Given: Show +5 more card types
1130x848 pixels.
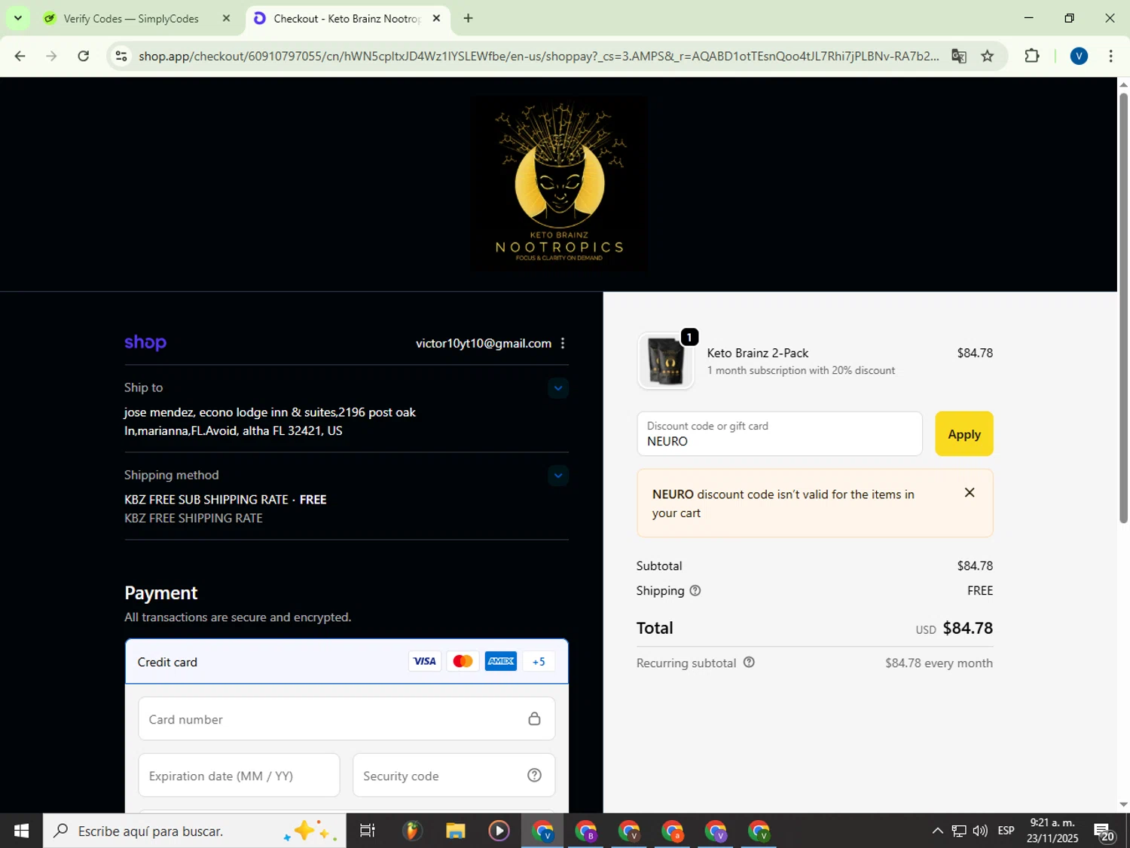Looking at the screenshot, I should (x=539, y=662).
